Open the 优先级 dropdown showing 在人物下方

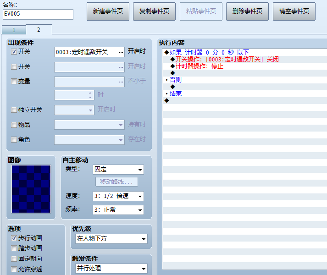click(x=111, y=239)
